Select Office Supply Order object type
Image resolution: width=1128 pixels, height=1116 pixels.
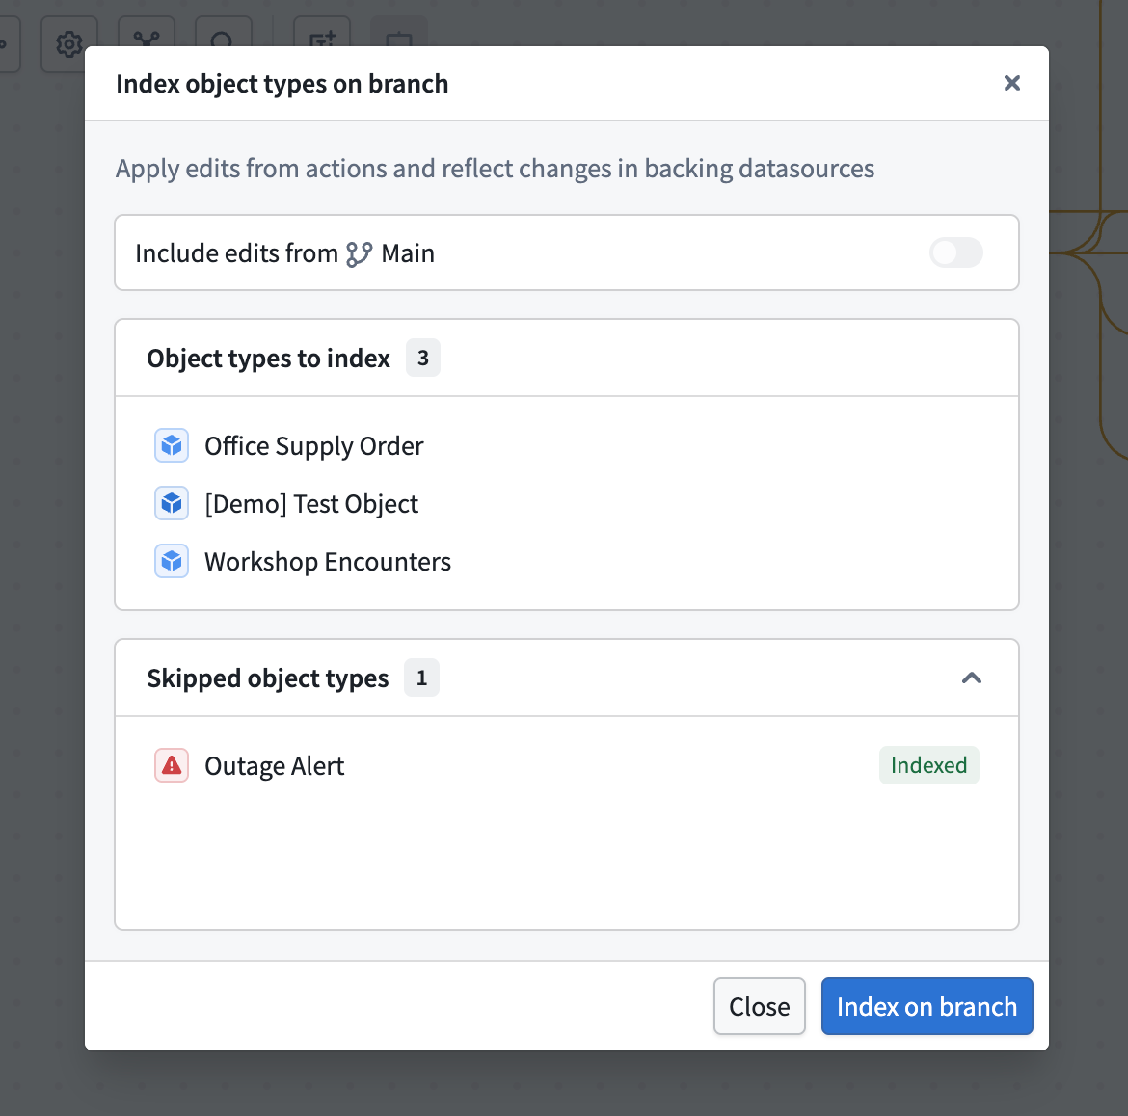(x=314, y=446)
